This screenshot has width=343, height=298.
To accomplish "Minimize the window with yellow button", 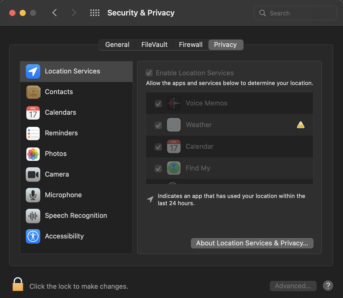I will tap(23, 13).
